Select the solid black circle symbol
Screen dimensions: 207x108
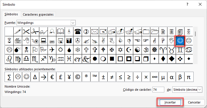tap(95, 59)
